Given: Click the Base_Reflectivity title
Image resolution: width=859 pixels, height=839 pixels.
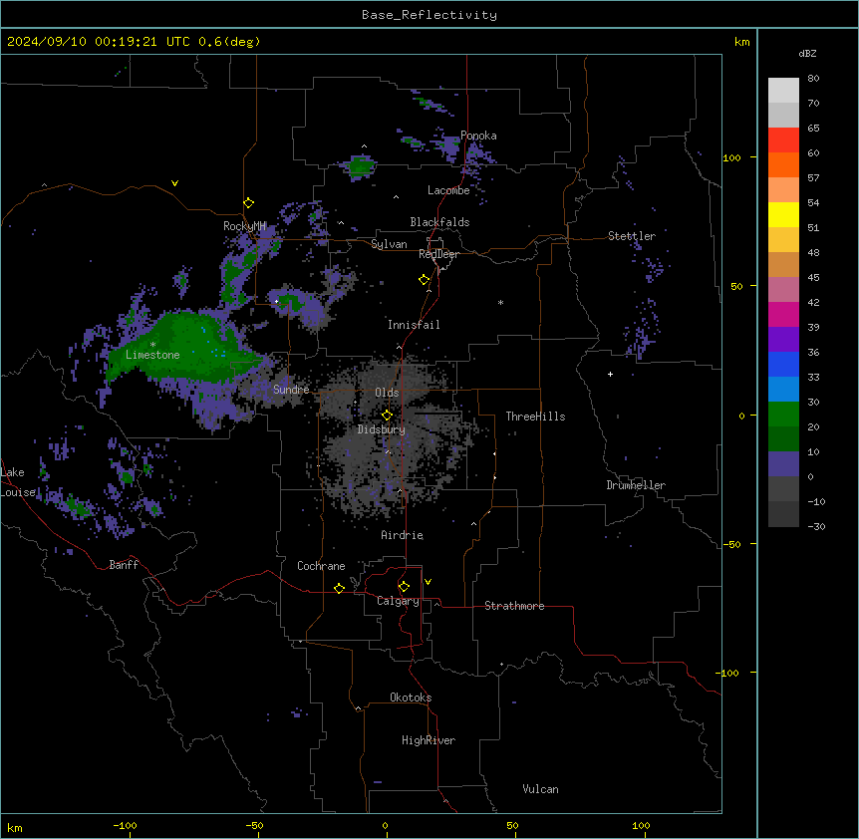Looking at the screenshot, I should tap(429, 15).
